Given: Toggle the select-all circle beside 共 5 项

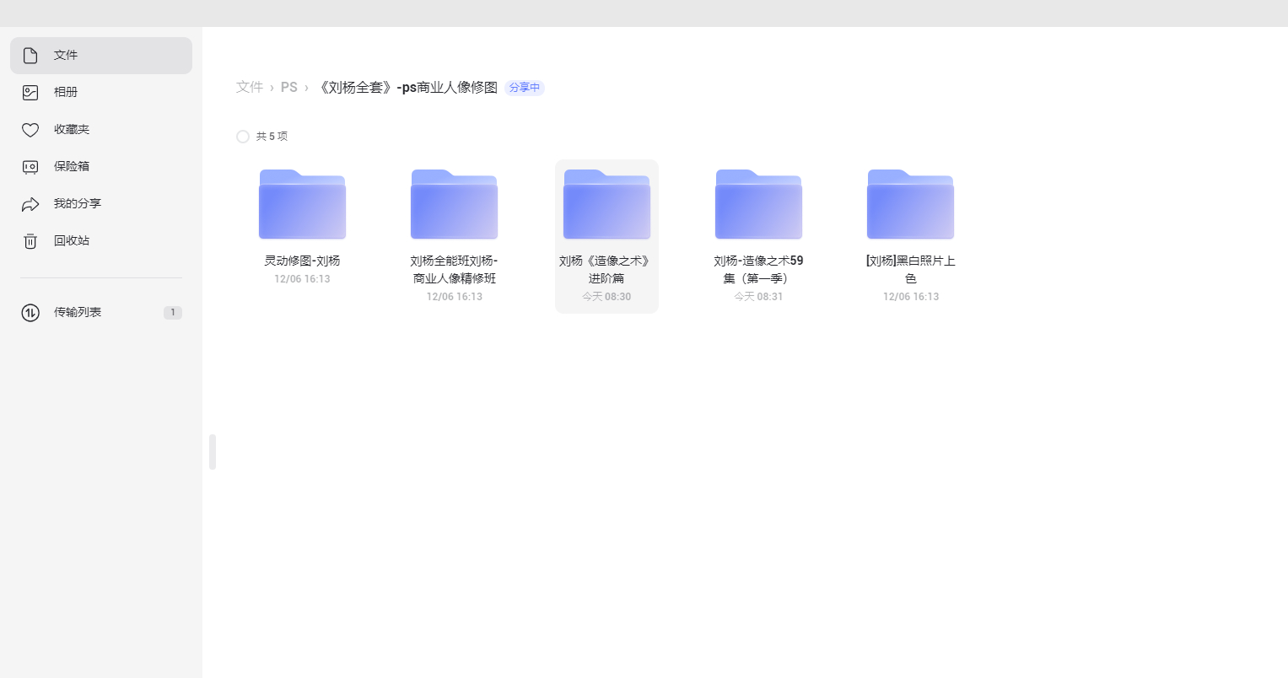Looking at the screenshot, I should coord(243,137).
